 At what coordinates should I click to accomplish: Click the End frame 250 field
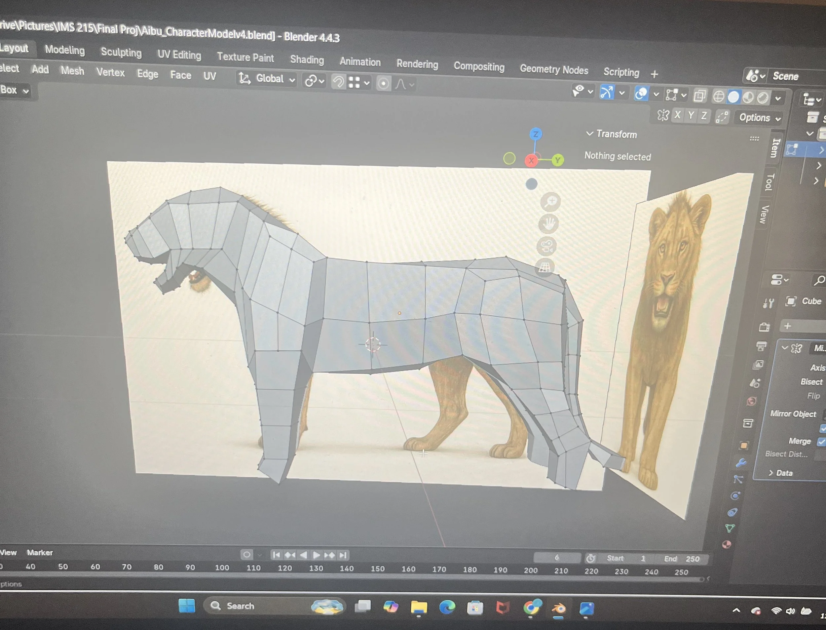pos(682,559)
